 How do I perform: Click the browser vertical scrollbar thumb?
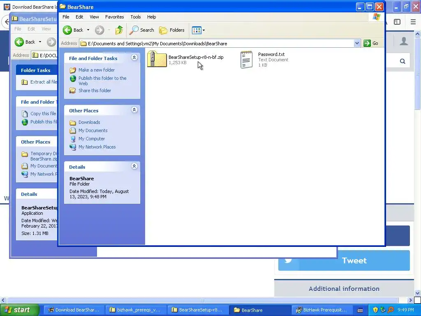(418, 73)
